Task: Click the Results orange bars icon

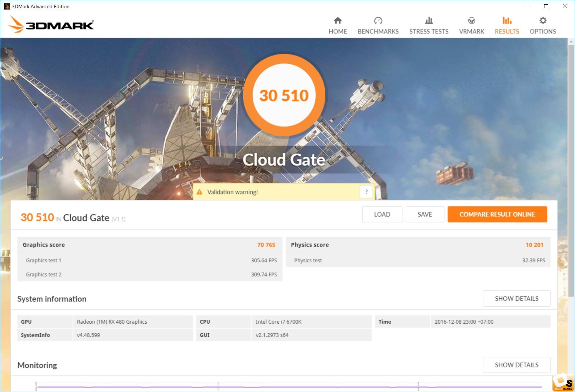Action: pyautogui.click(x=507, y=21)
